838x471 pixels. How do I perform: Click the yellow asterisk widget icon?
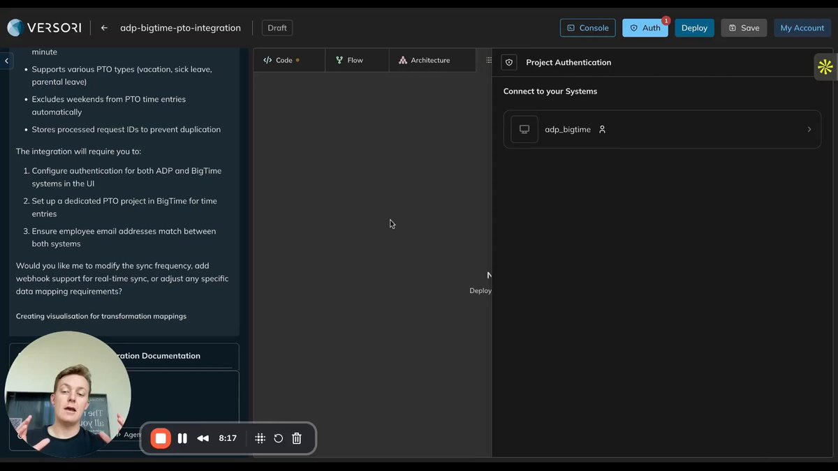(x=825, y=67)
